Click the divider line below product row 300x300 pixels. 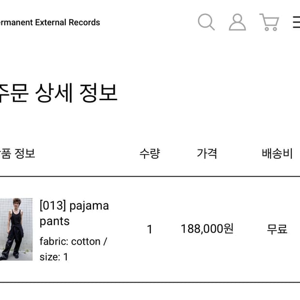150,282
